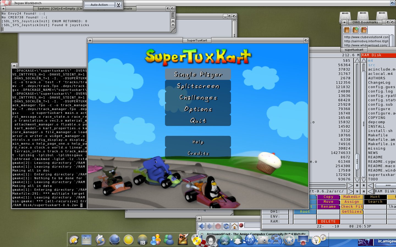Click the browser URL field beside the red ball
Screen dimensions: 396x247
point(252,225)
